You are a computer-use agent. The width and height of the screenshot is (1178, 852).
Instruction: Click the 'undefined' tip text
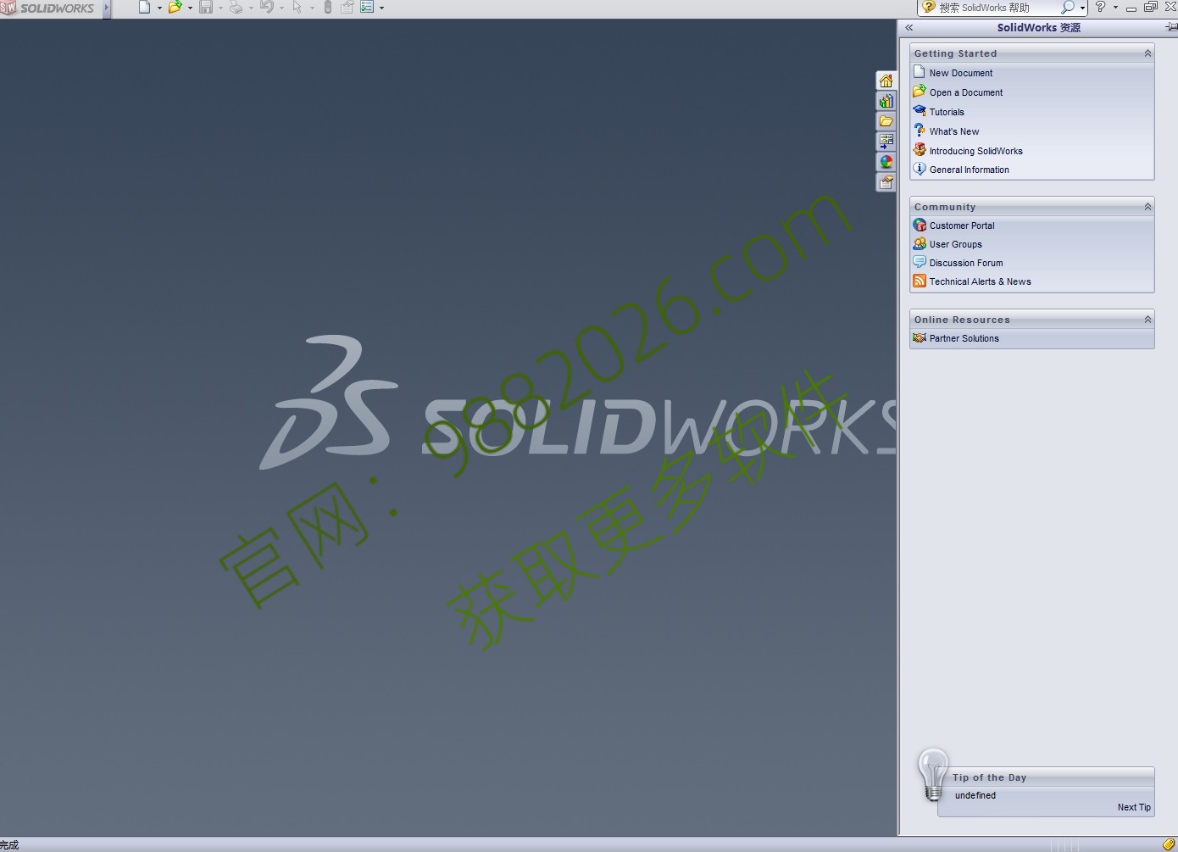(x=975, y=795)
